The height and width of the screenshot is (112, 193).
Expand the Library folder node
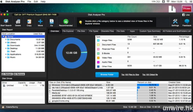(x=6, y=42)
